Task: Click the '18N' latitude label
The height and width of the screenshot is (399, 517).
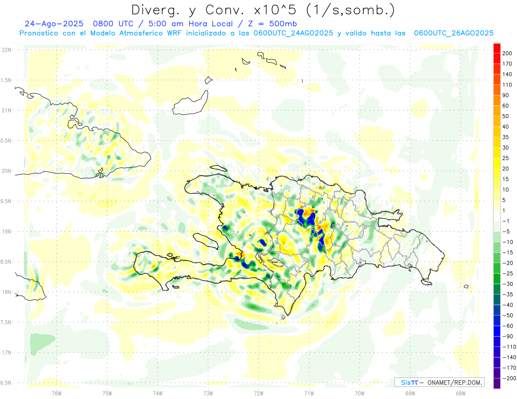Action: pyautogui.click(x=6, y=292)
